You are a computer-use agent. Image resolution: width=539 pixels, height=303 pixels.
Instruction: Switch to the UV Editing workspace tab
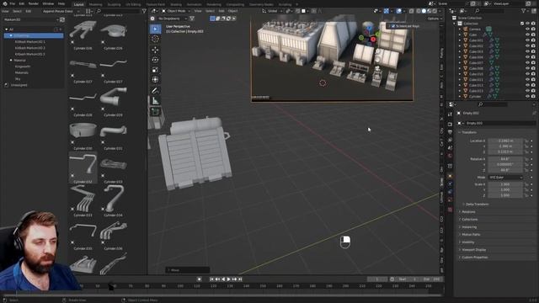click(133, 4)
